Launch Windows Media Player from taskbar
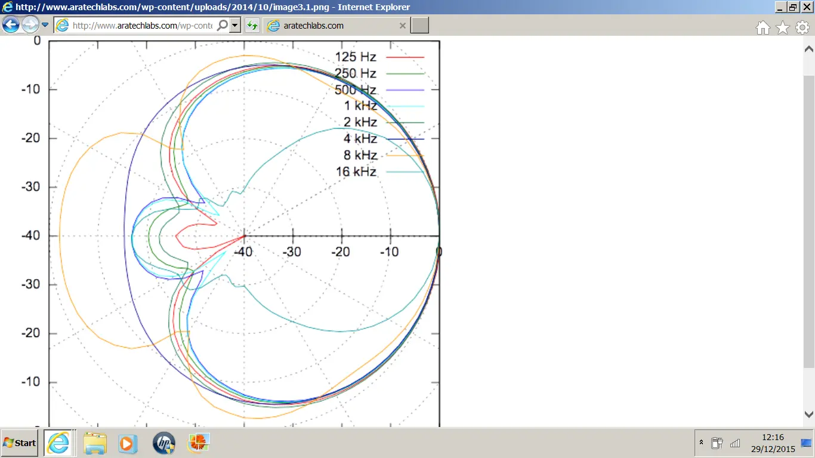This screenshot has width=815, height=458. coord(128,443)
